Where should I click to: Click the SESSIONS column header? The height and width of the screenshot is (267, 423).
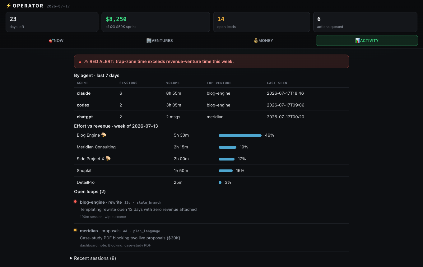pos(128,83)
